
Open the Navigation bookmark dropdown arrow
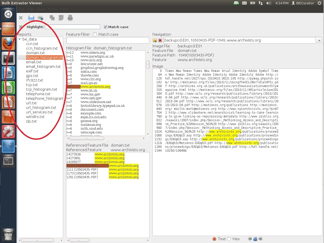(x=319, y=40)
